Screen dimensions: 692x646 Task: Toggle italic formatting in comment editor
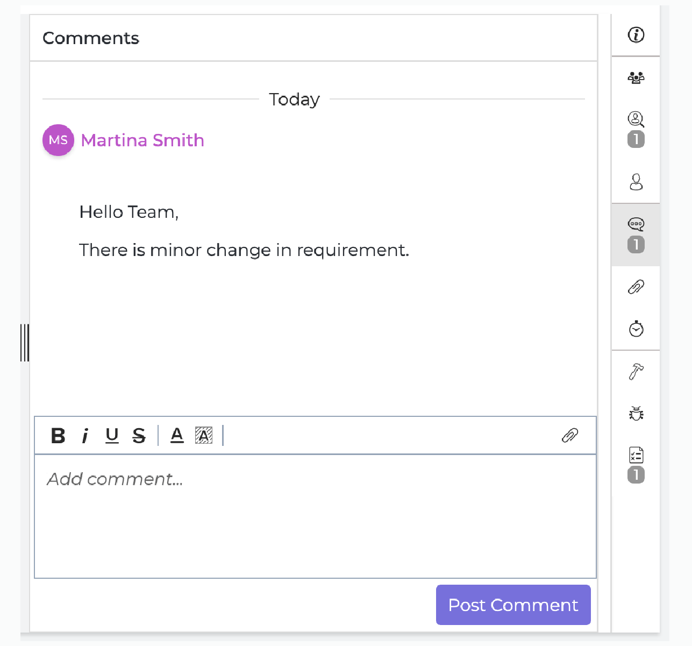(85, 435)
